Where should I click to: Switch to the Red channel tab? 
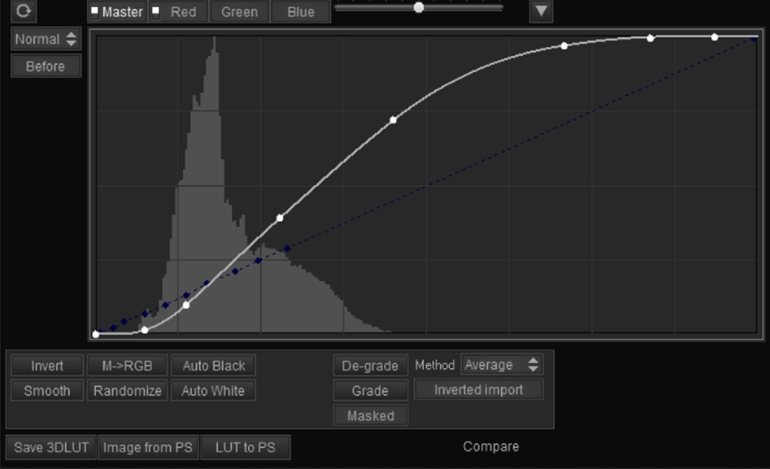click(x=179, y=11)
